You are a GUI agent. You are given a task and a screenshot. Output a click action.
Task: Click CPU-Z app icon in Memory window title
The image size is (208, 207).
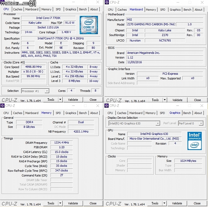[2, 106]
